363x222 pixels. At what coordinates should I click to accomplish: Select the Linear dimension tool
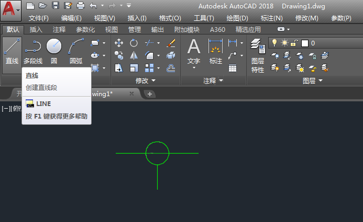[233, 43]
